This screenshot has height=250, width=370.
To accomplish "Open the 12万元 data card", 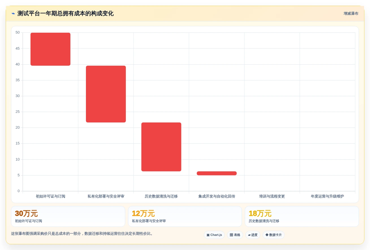I will 185,216.
